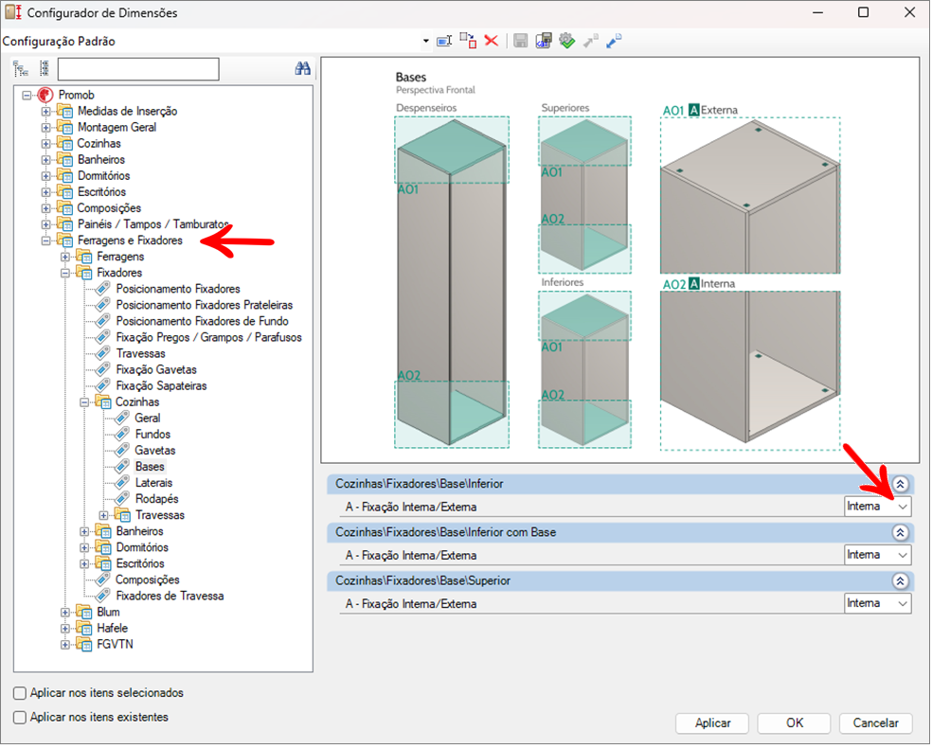Image resolution: width=932 pixels, height=749 pixels.
Task: Expand the Blum folder in tree
Action: click(x=65, y=613)
